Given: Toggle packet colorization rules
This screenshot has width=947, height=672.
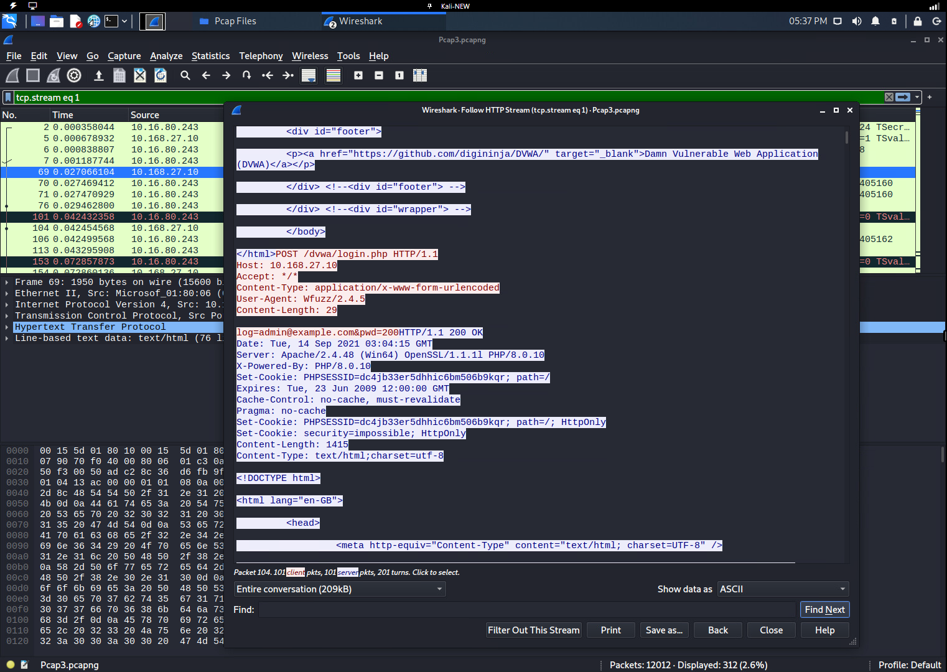Looking at the screenshot, I should coord(334,75).
